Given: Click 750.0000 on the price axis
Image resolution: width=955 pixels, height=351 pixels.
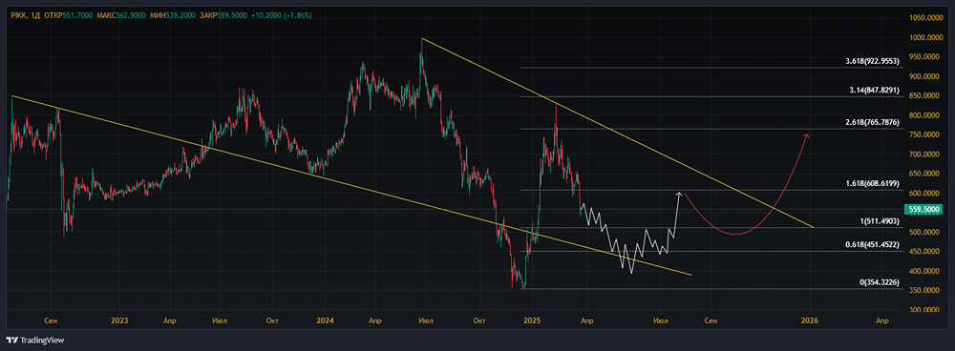Looking at the screenshot, I should tap(923, 135).
